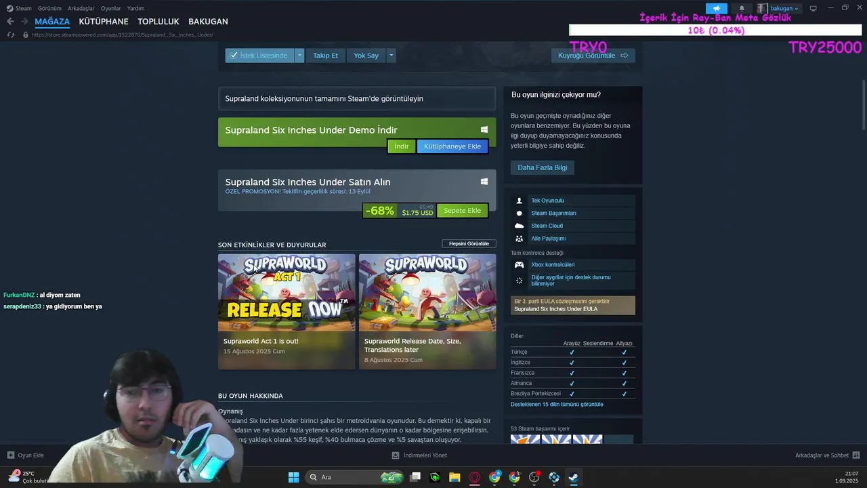Open Task View on the taskbar

415,477
